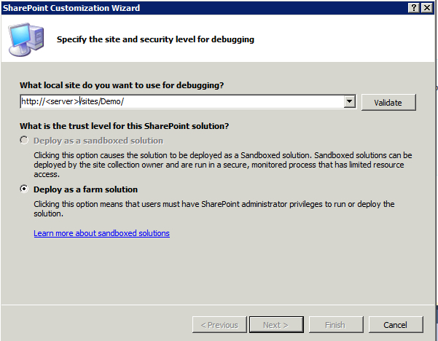Click 'What is the trust level' label
Image resolution: width=438 pixels, height=341 pixels.
click(x=125, y=126)
